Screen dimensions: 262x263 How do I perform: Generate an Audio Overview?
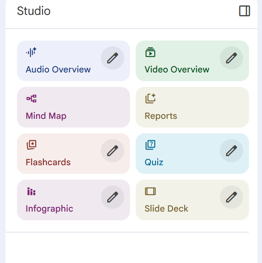58,70
